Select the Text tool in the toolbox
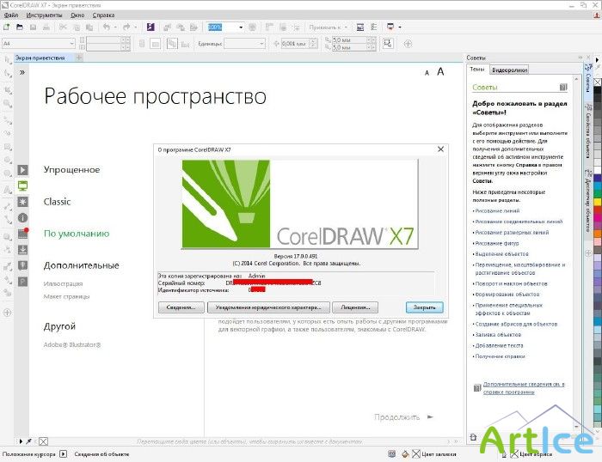602x462 pixels. pos(8,190)
